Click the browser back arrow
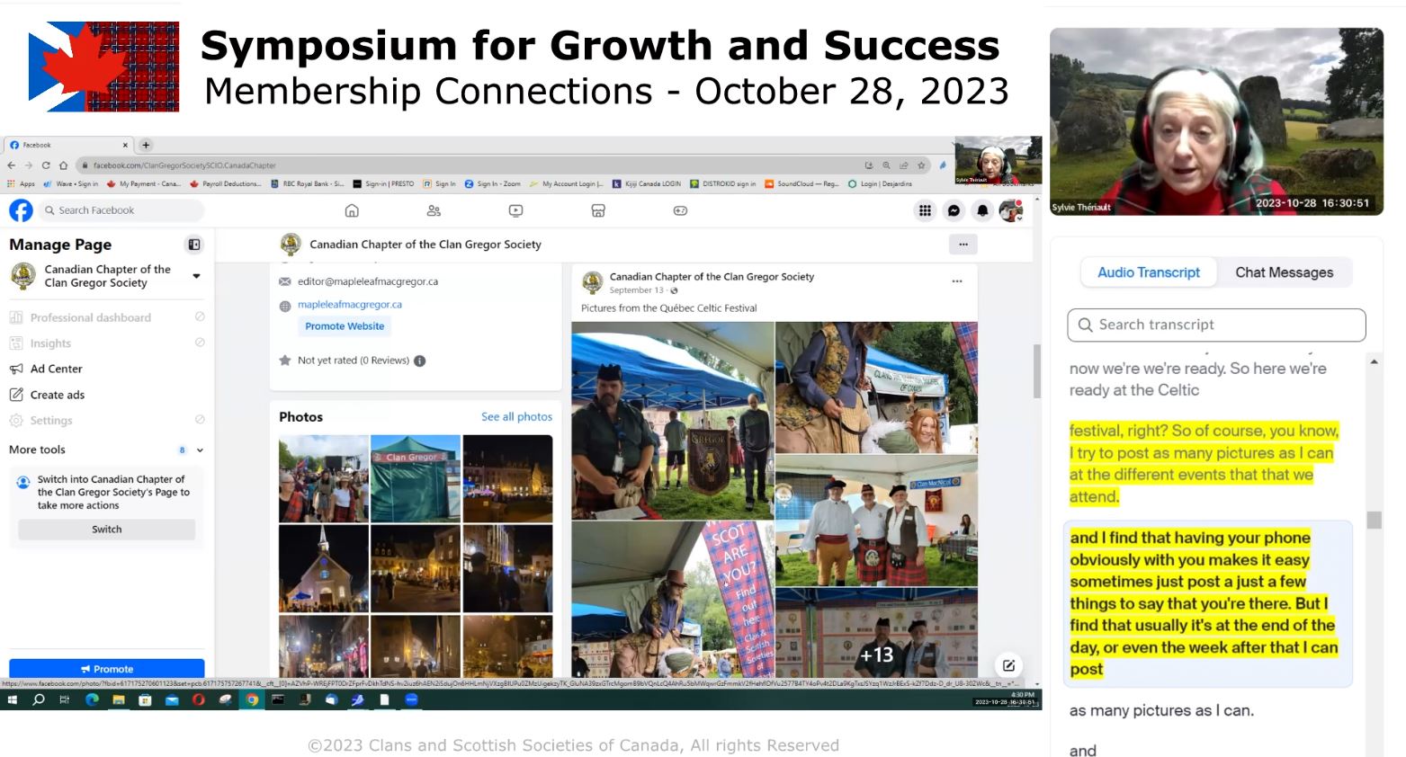Image resolution: width=1406 pixels, height=757 pixels. [x=11, y=165]
